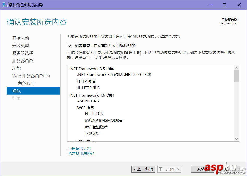
Task: Go to the 安装类型 step
Action: click(x=21, y=46)
